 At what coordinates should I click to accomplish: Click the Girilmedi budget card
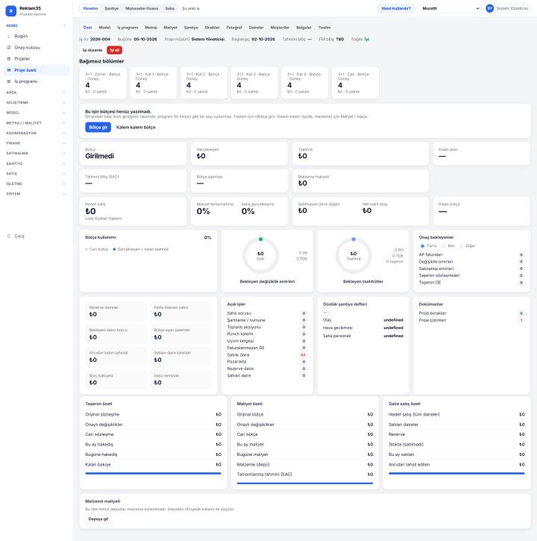click(x=133, y=154)
